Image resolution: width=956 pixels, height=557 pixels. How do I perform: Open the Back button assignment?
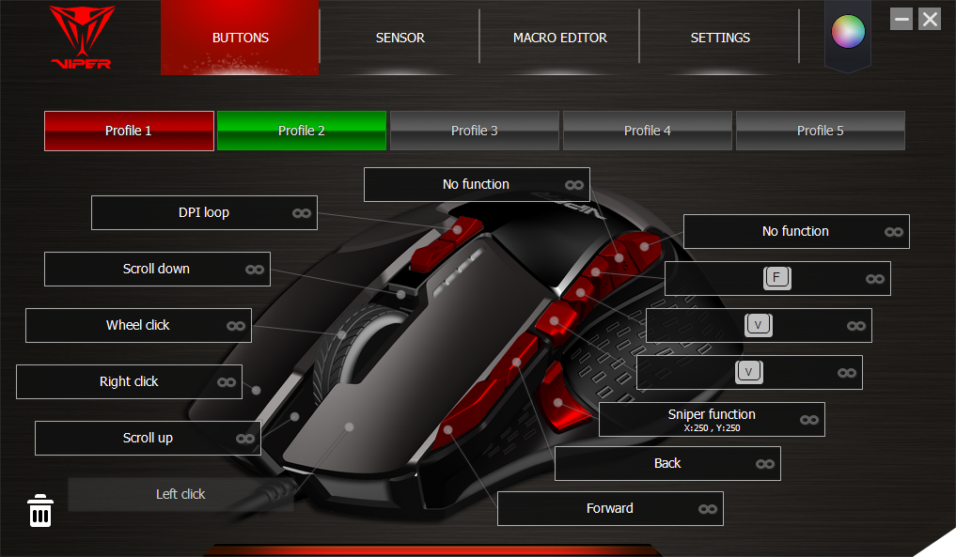click(667, 464)
